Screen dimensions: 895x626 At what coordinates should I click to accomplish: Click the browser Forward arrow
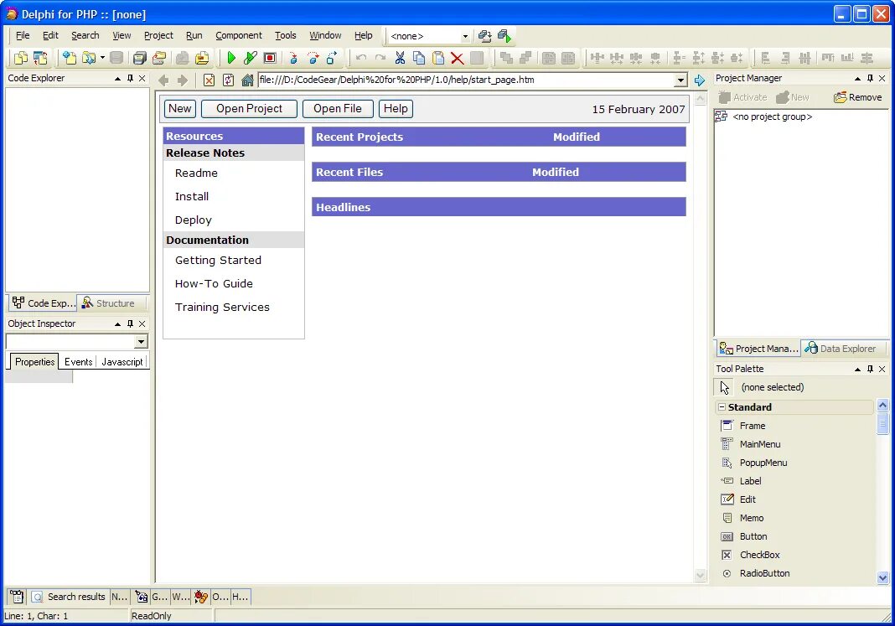tap(183, 80)
